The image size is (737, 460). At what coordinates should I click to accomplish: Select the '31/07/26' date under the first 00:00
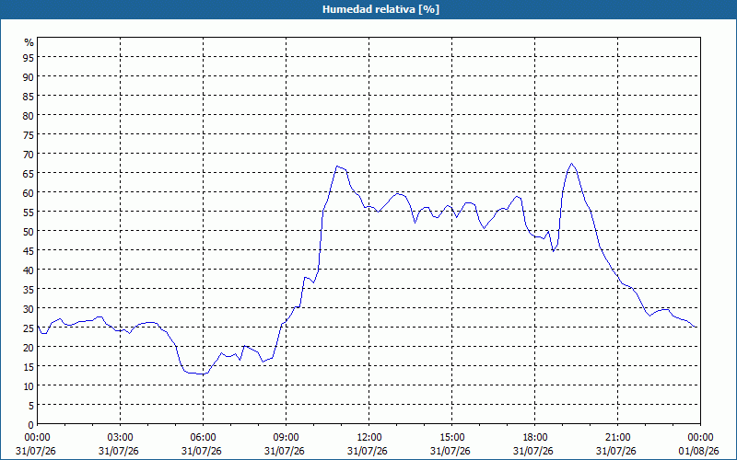tap(36, 451)
